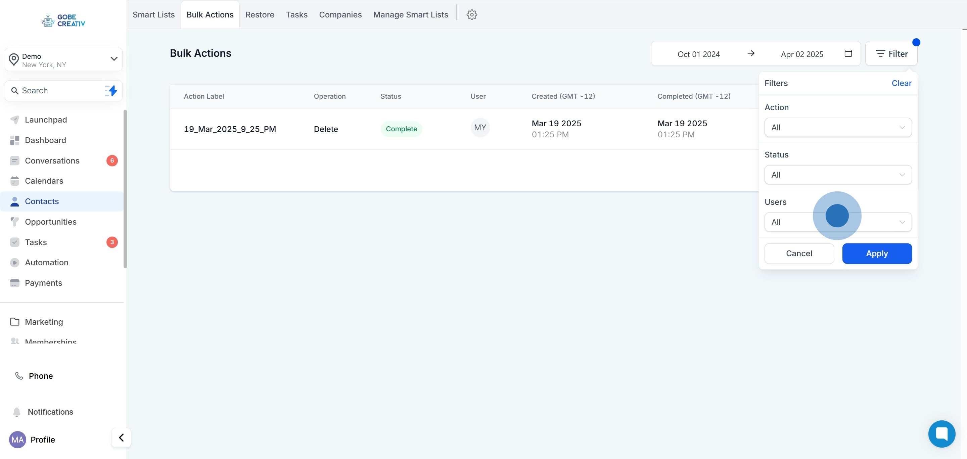Open the chat widget bubble icon
967x459 pixels.
click(x=941, y=433)
